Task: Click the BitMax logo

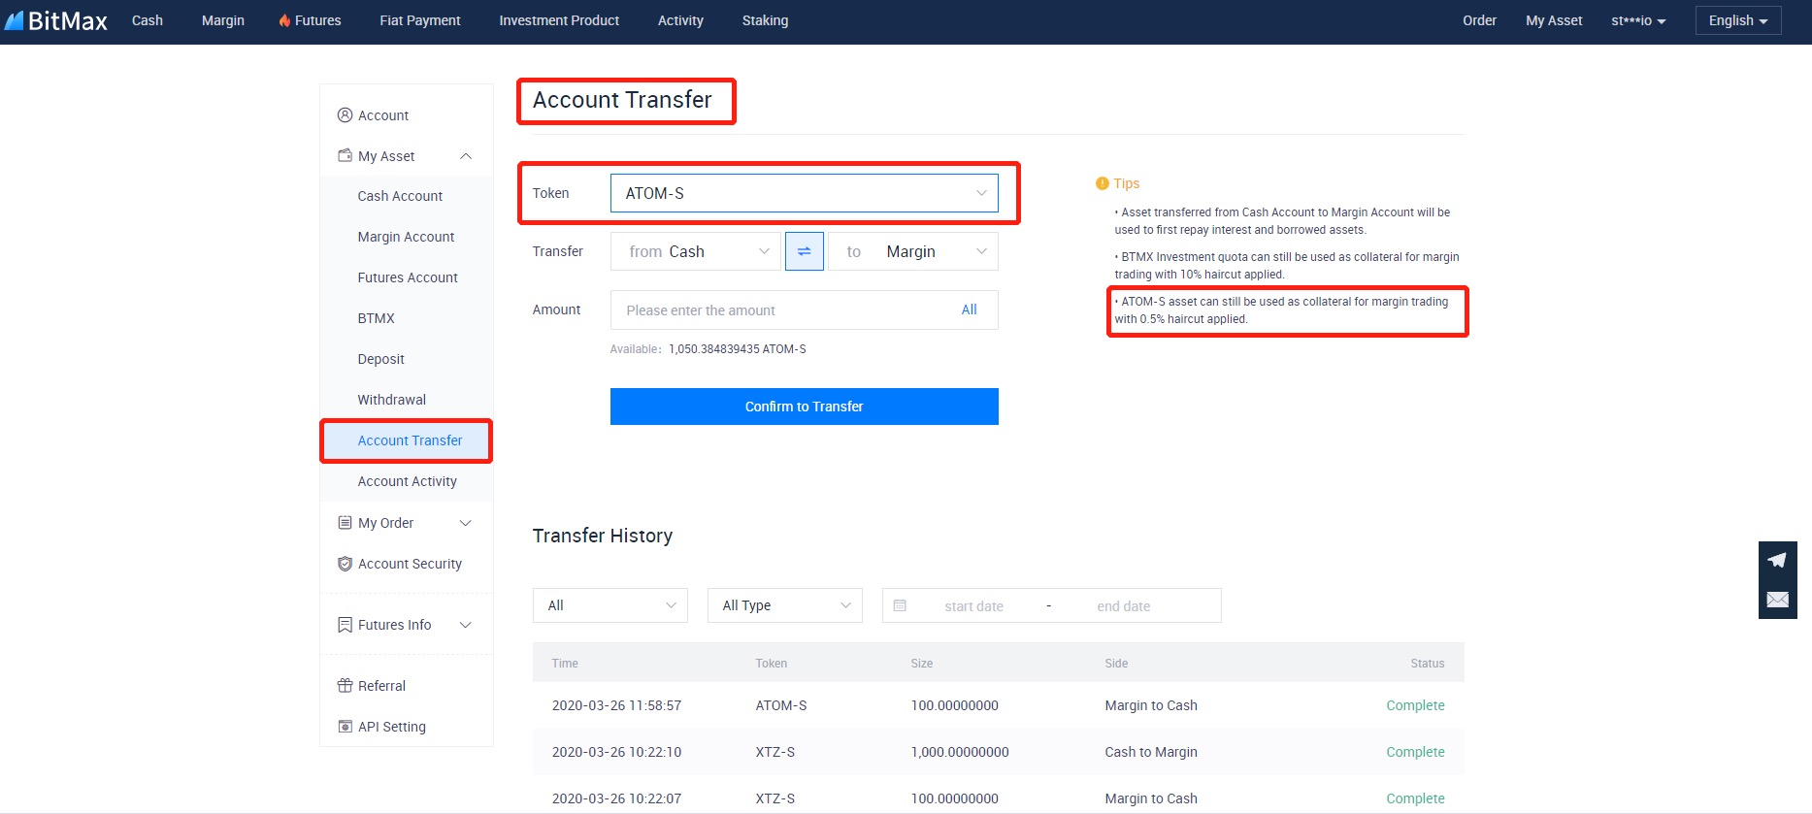Action: 56,20
